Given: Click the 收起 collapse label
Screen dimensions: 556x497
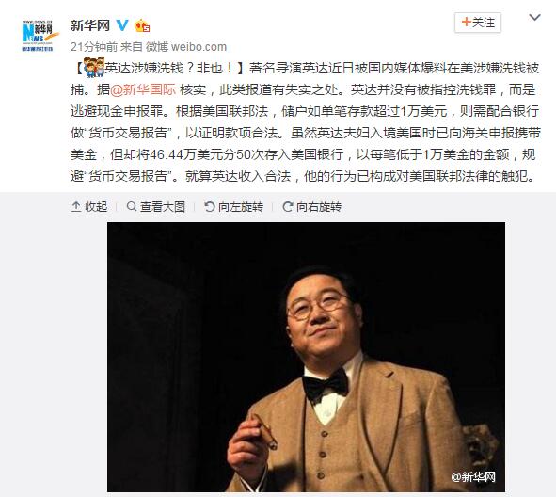Looking at the screenshot, I should pyautogui.click(x=96, y=206).
